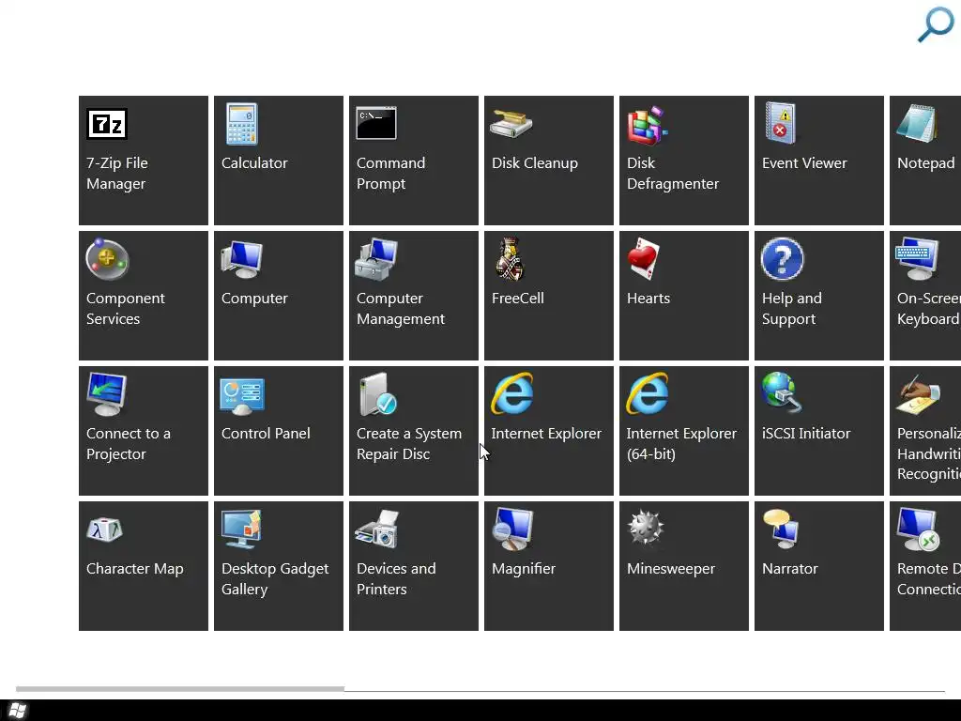Viewport: 961px width, 721px height.
Task: Open the On-Screen Keyboard icon
Action: click(x=917, y=259)
